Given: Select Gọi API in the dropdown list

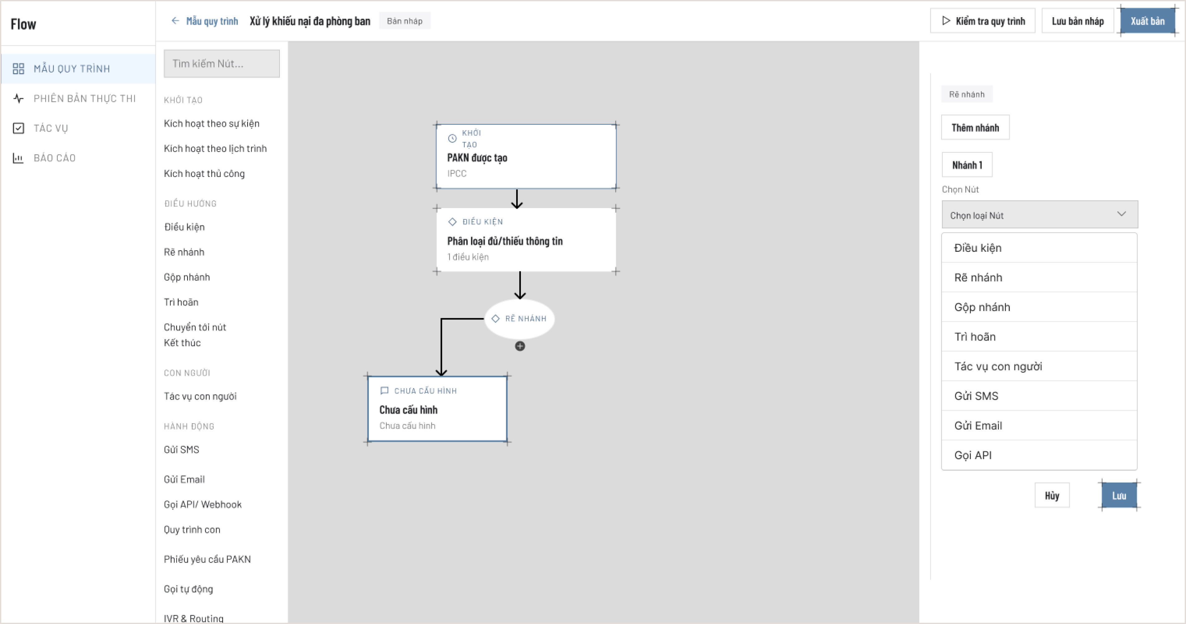Looking at the screenshot, I should [x=1039, y=455].
